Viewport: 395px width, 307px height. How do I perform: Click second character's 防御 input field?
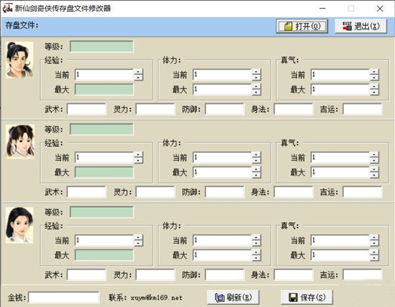tap(224, 192)
